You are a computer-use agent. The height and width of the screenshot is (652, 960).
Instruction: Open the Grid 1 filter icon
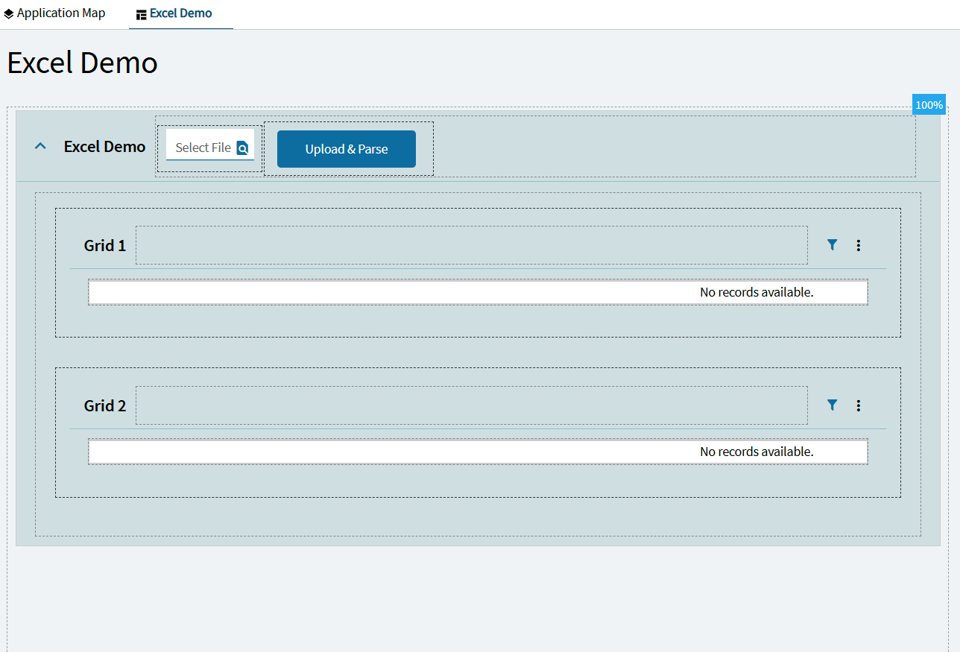point(833,244)
